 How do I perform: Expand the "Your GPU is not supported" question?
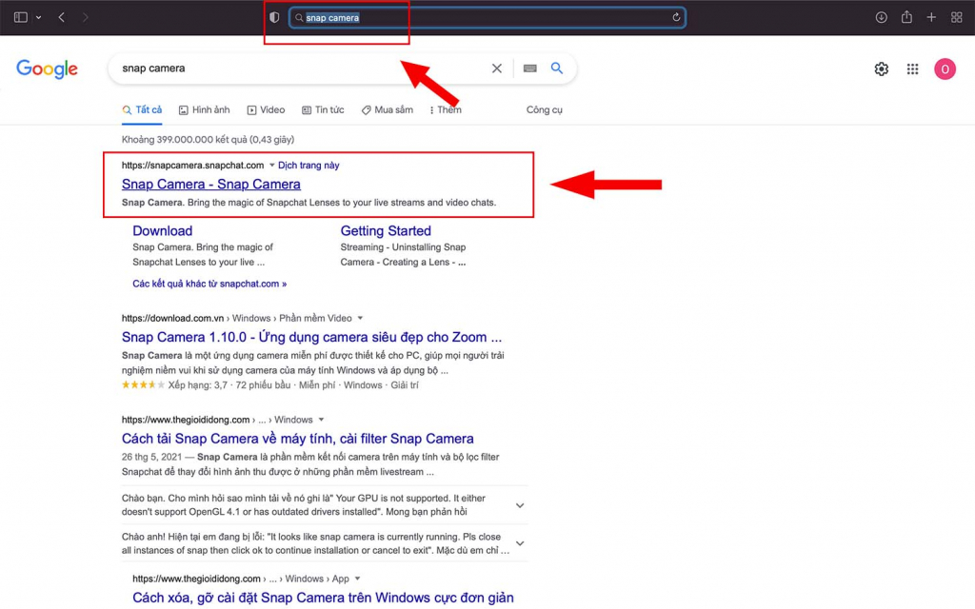[x=520, y=505]
